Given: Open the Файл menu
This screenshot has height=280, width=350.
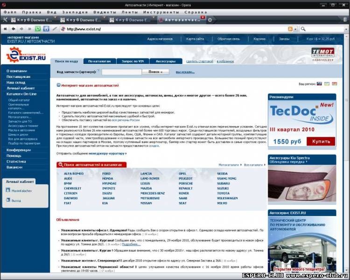Looking at the screenshot, I should [x=10, y=12].
